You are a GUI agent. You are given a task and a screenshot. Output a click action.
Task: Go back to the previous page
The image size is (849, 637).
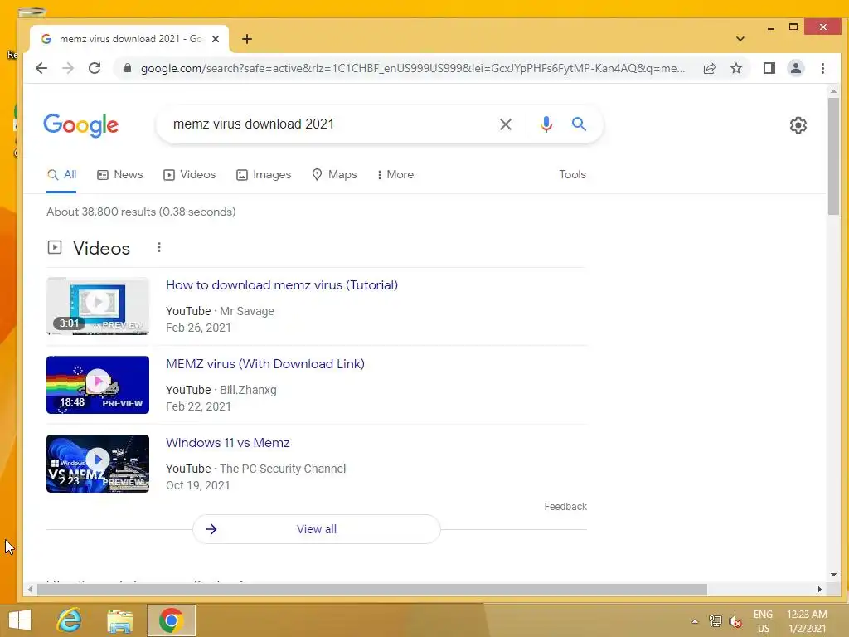click(x=41, y=68)
